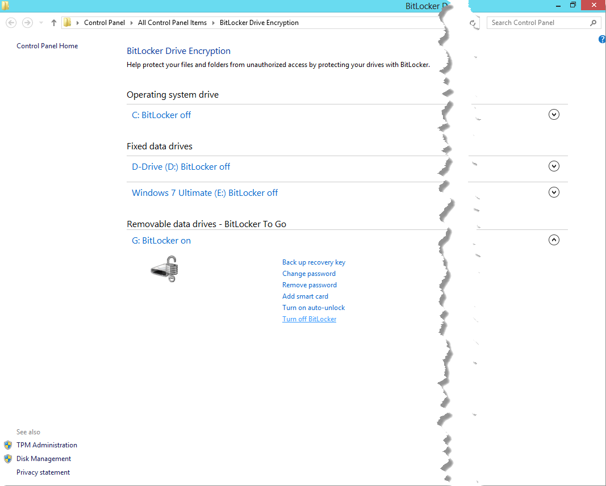Choose Add smart card link
The height and width of the screenshot is (486, 606).
(x=305, y=296)
